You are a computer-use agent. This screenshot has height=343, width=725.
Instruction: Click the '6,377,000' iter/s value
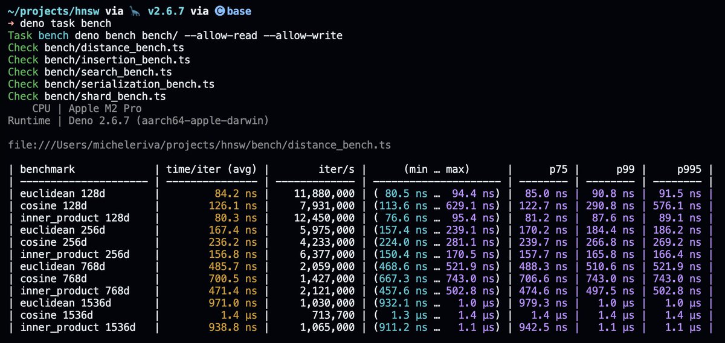pos(327,254)
